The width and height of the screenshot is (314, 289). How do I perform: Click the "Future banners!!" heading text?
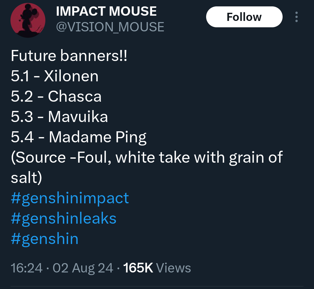click(69, 56)
